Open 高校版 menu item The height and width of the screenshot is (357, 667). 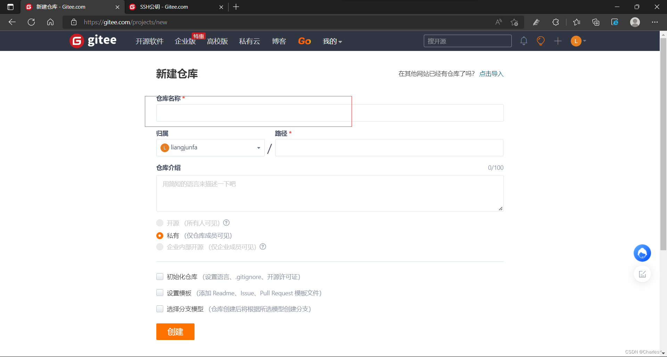[x=217, y=41]
